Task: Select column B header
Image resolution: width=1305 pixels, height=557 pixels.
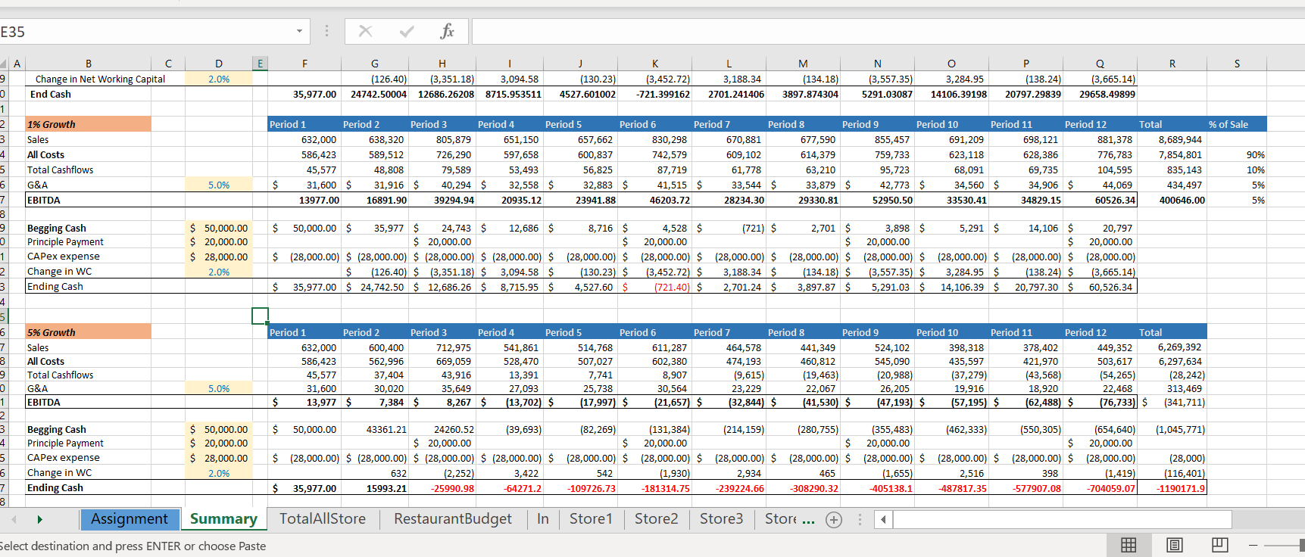Action: point(89,64)
